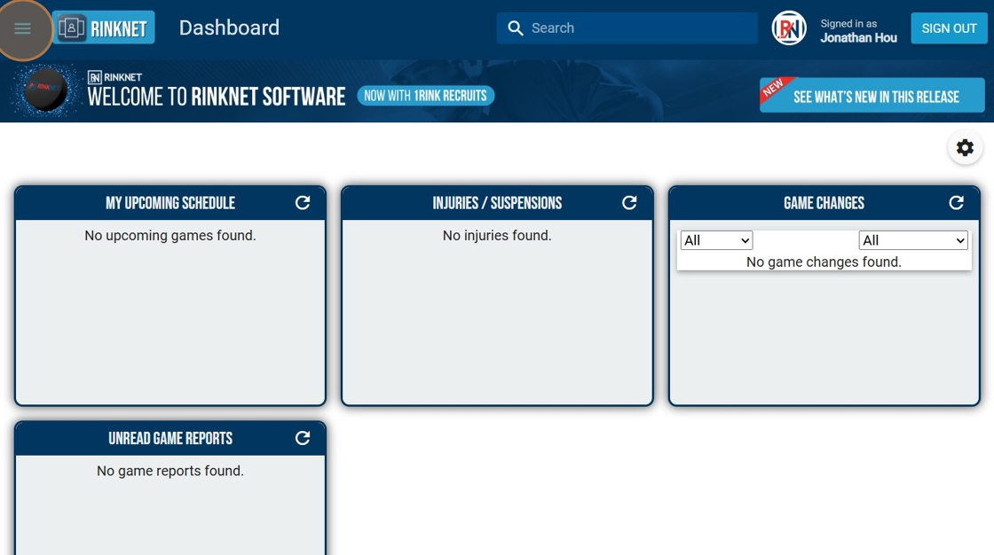Click the Unread Game Reports header
Image resolution: width=994 pixels, height=555 pixels.
pyautogui.click(x=170, y=439)
